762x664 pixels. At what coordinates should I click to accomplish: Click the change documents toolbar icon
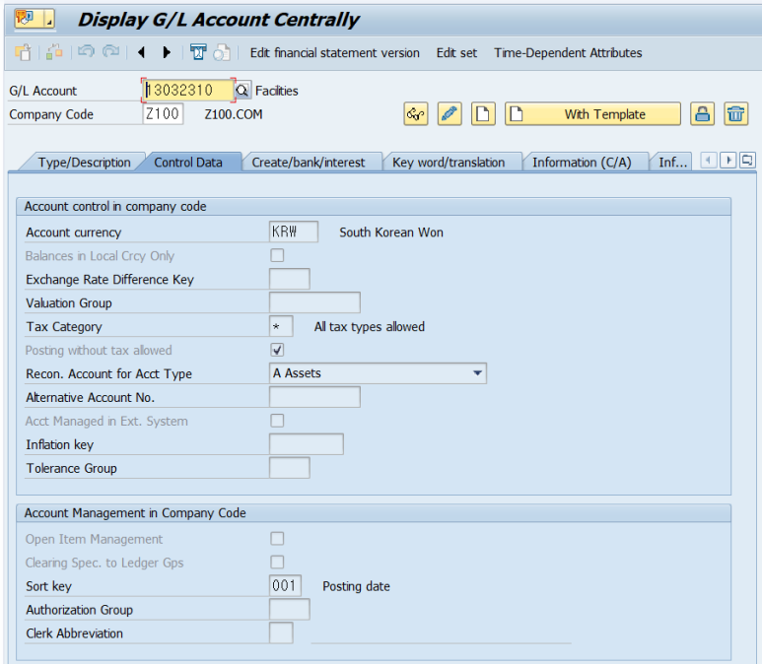(x=222, y=52)
